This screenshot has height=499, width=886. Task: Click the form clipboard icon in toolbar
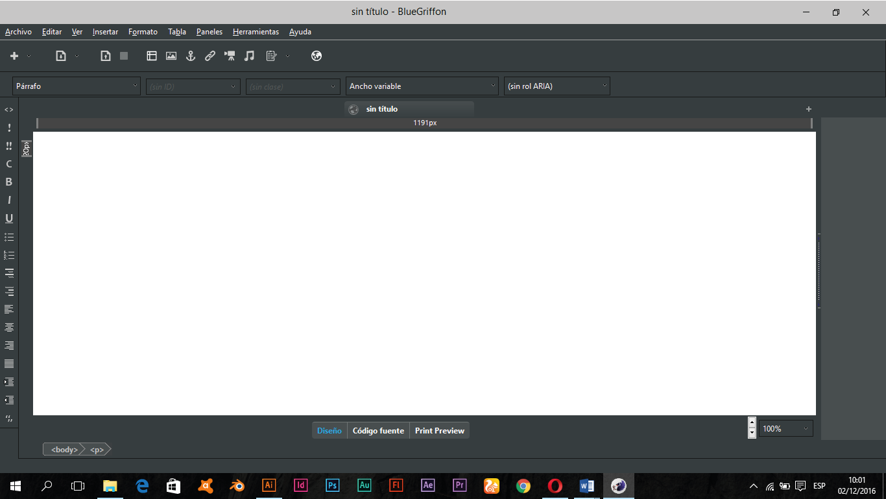coord(271,56)
